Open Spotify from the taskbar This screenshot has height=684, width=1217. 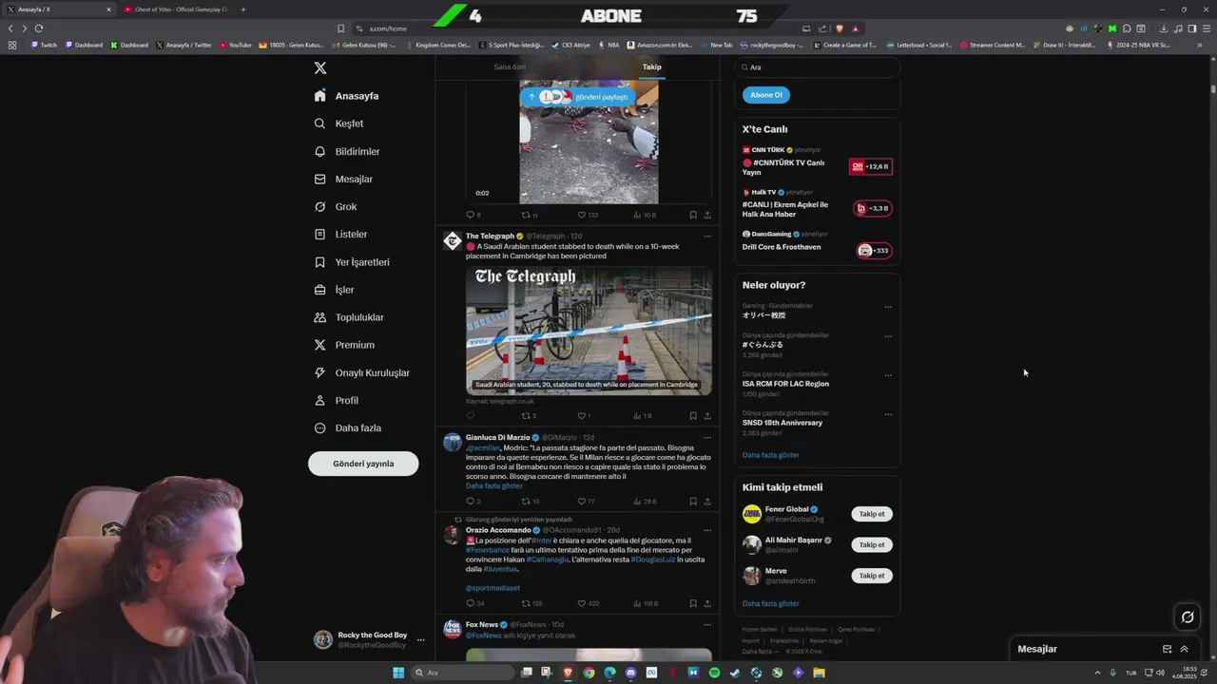714,673
